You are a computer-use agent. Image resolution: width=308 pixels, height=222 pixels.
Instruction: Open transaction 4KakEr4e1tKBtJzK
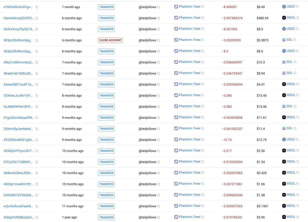click(18, 74)
